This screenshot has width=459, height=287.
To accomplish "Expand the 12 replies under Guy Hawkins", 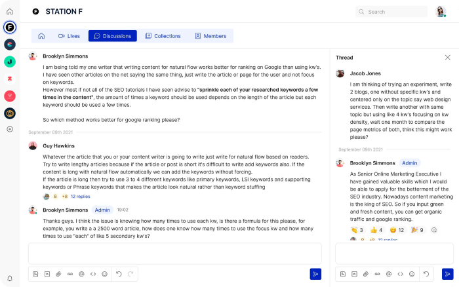I will [x=80, y=196].
